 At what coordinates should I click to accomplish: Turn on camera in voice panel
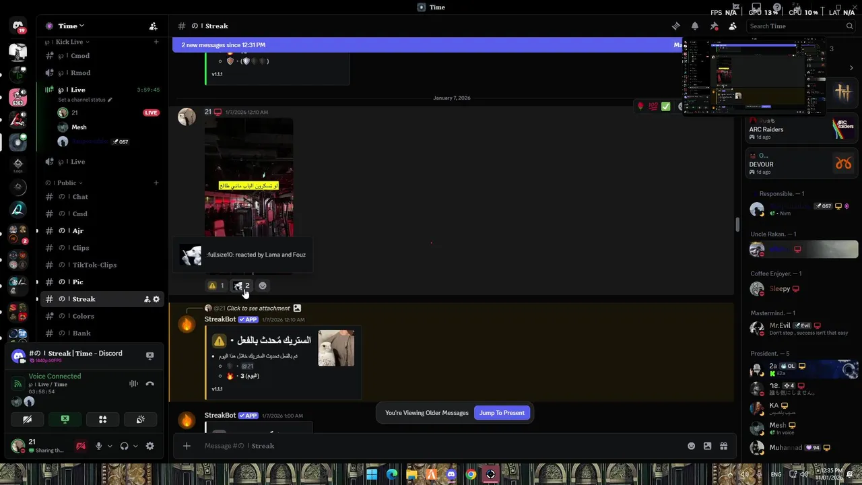28,420
